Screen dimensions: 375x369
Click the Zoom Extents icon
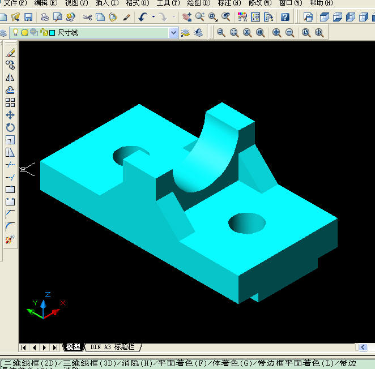point(319,33)
